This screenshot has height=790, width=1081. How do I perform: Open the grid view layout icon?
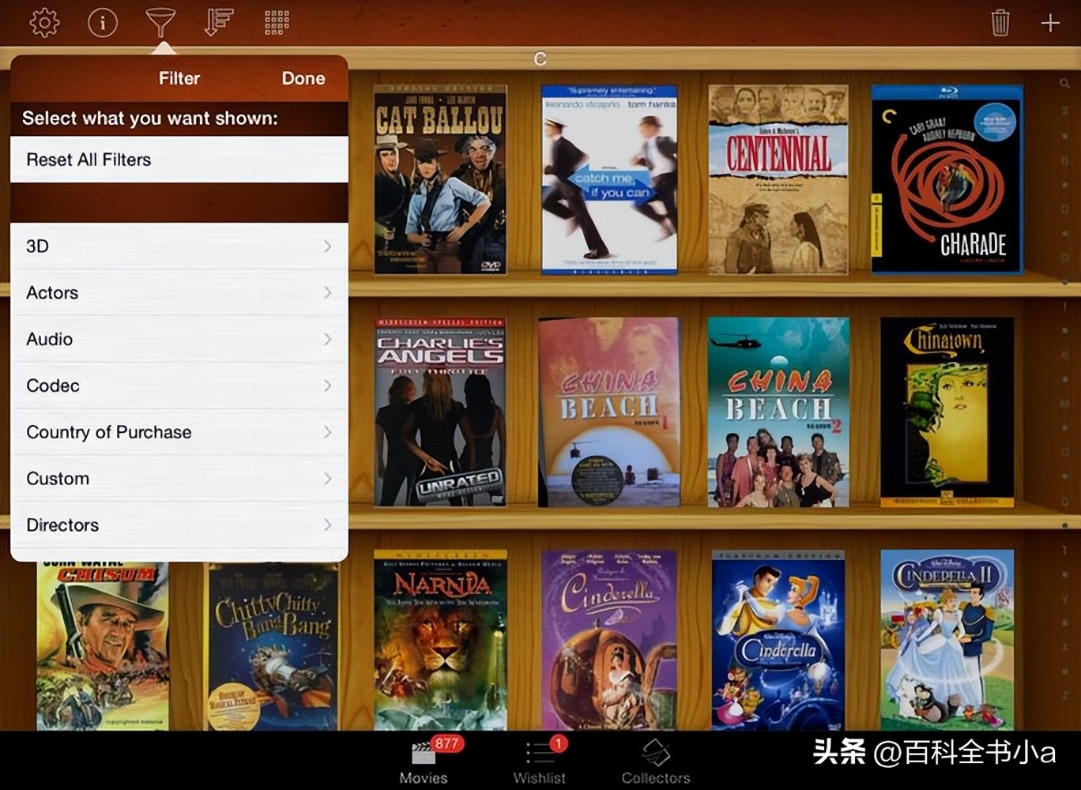[275, 22]
